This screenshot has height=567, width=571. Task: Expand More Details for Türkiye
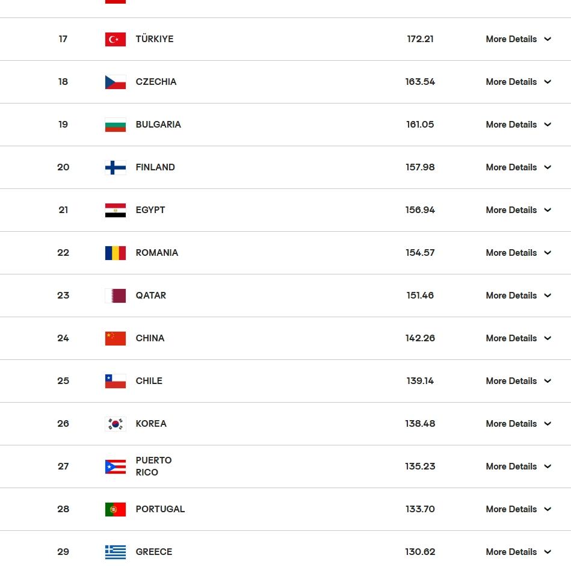(x=518, y=39)
